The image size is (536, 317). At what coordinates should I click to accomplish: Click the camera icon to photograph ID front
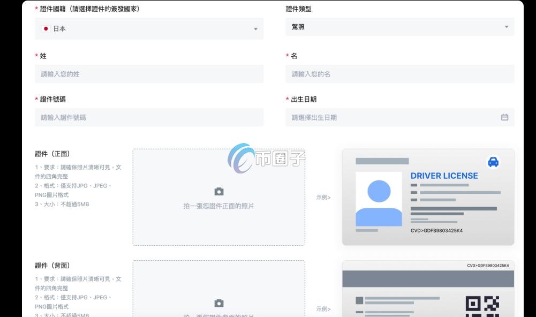(x=218, y=191)
